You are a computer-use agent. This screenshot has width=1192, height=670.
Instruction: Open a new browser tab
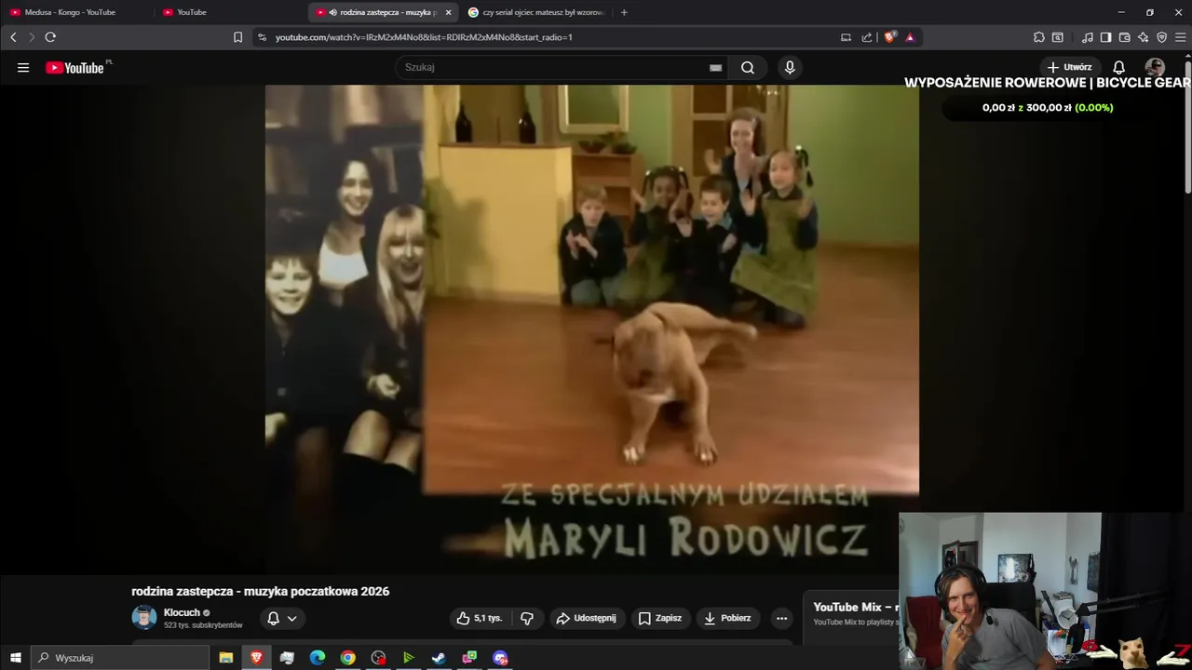(x=624, y=12)
